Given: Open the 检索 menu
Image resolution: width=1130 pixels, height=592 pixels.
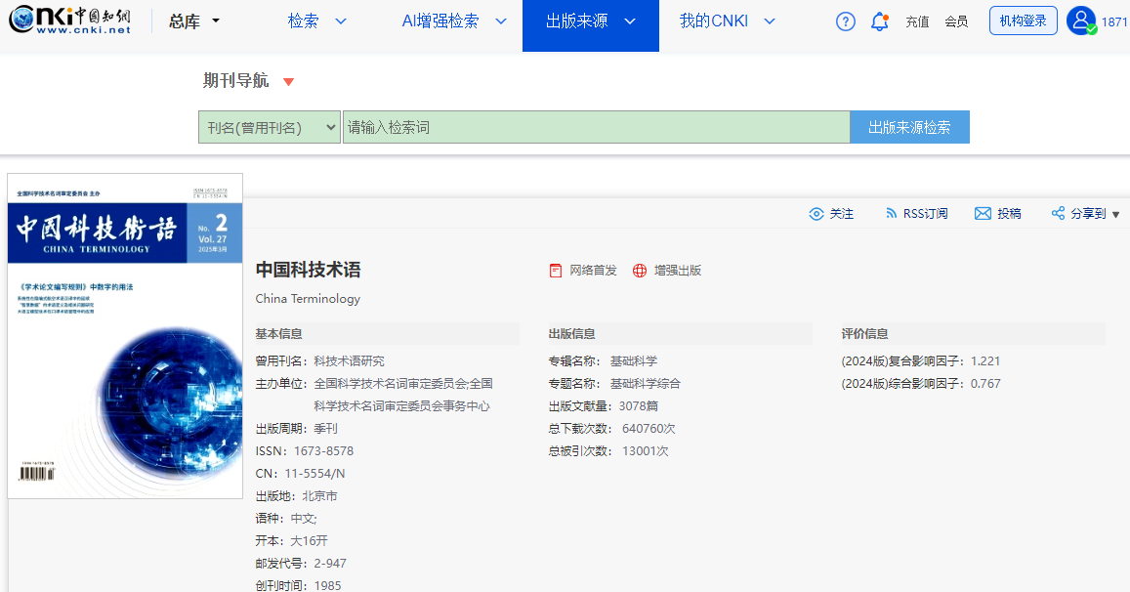Looking at the screenshot, I should (x=304, y=21).
